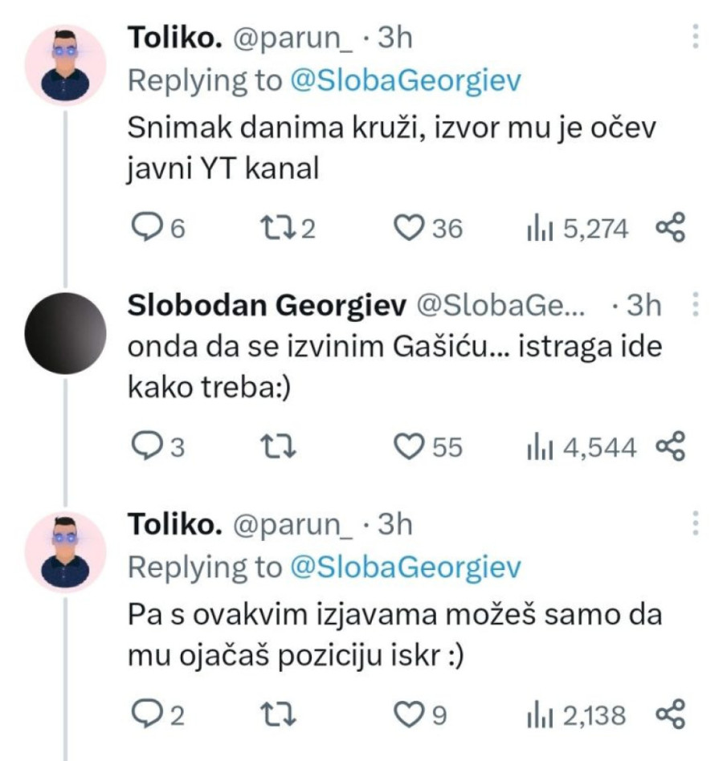Like the tweet with 9 likes
This screenshot has height=761, width=723.
[413, 714]
